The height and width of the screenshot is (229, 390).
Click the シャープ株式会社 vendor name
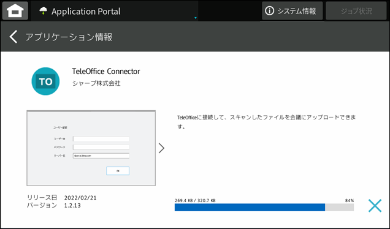[96, 83]
